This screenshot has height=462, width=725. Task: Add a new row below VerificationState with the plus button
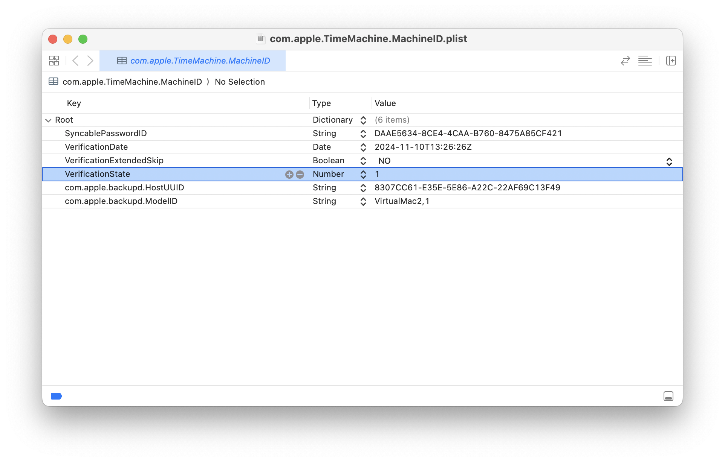point(289,174)
